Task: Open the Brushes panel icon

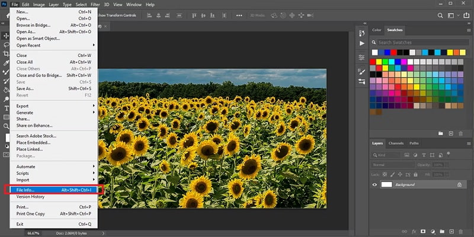Action: coord(362,81)
